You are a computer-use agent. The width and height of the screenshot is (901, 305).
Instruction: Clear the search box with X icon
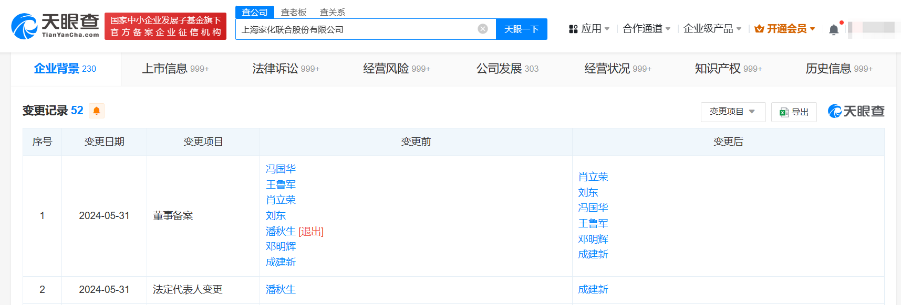click(482, 29)
